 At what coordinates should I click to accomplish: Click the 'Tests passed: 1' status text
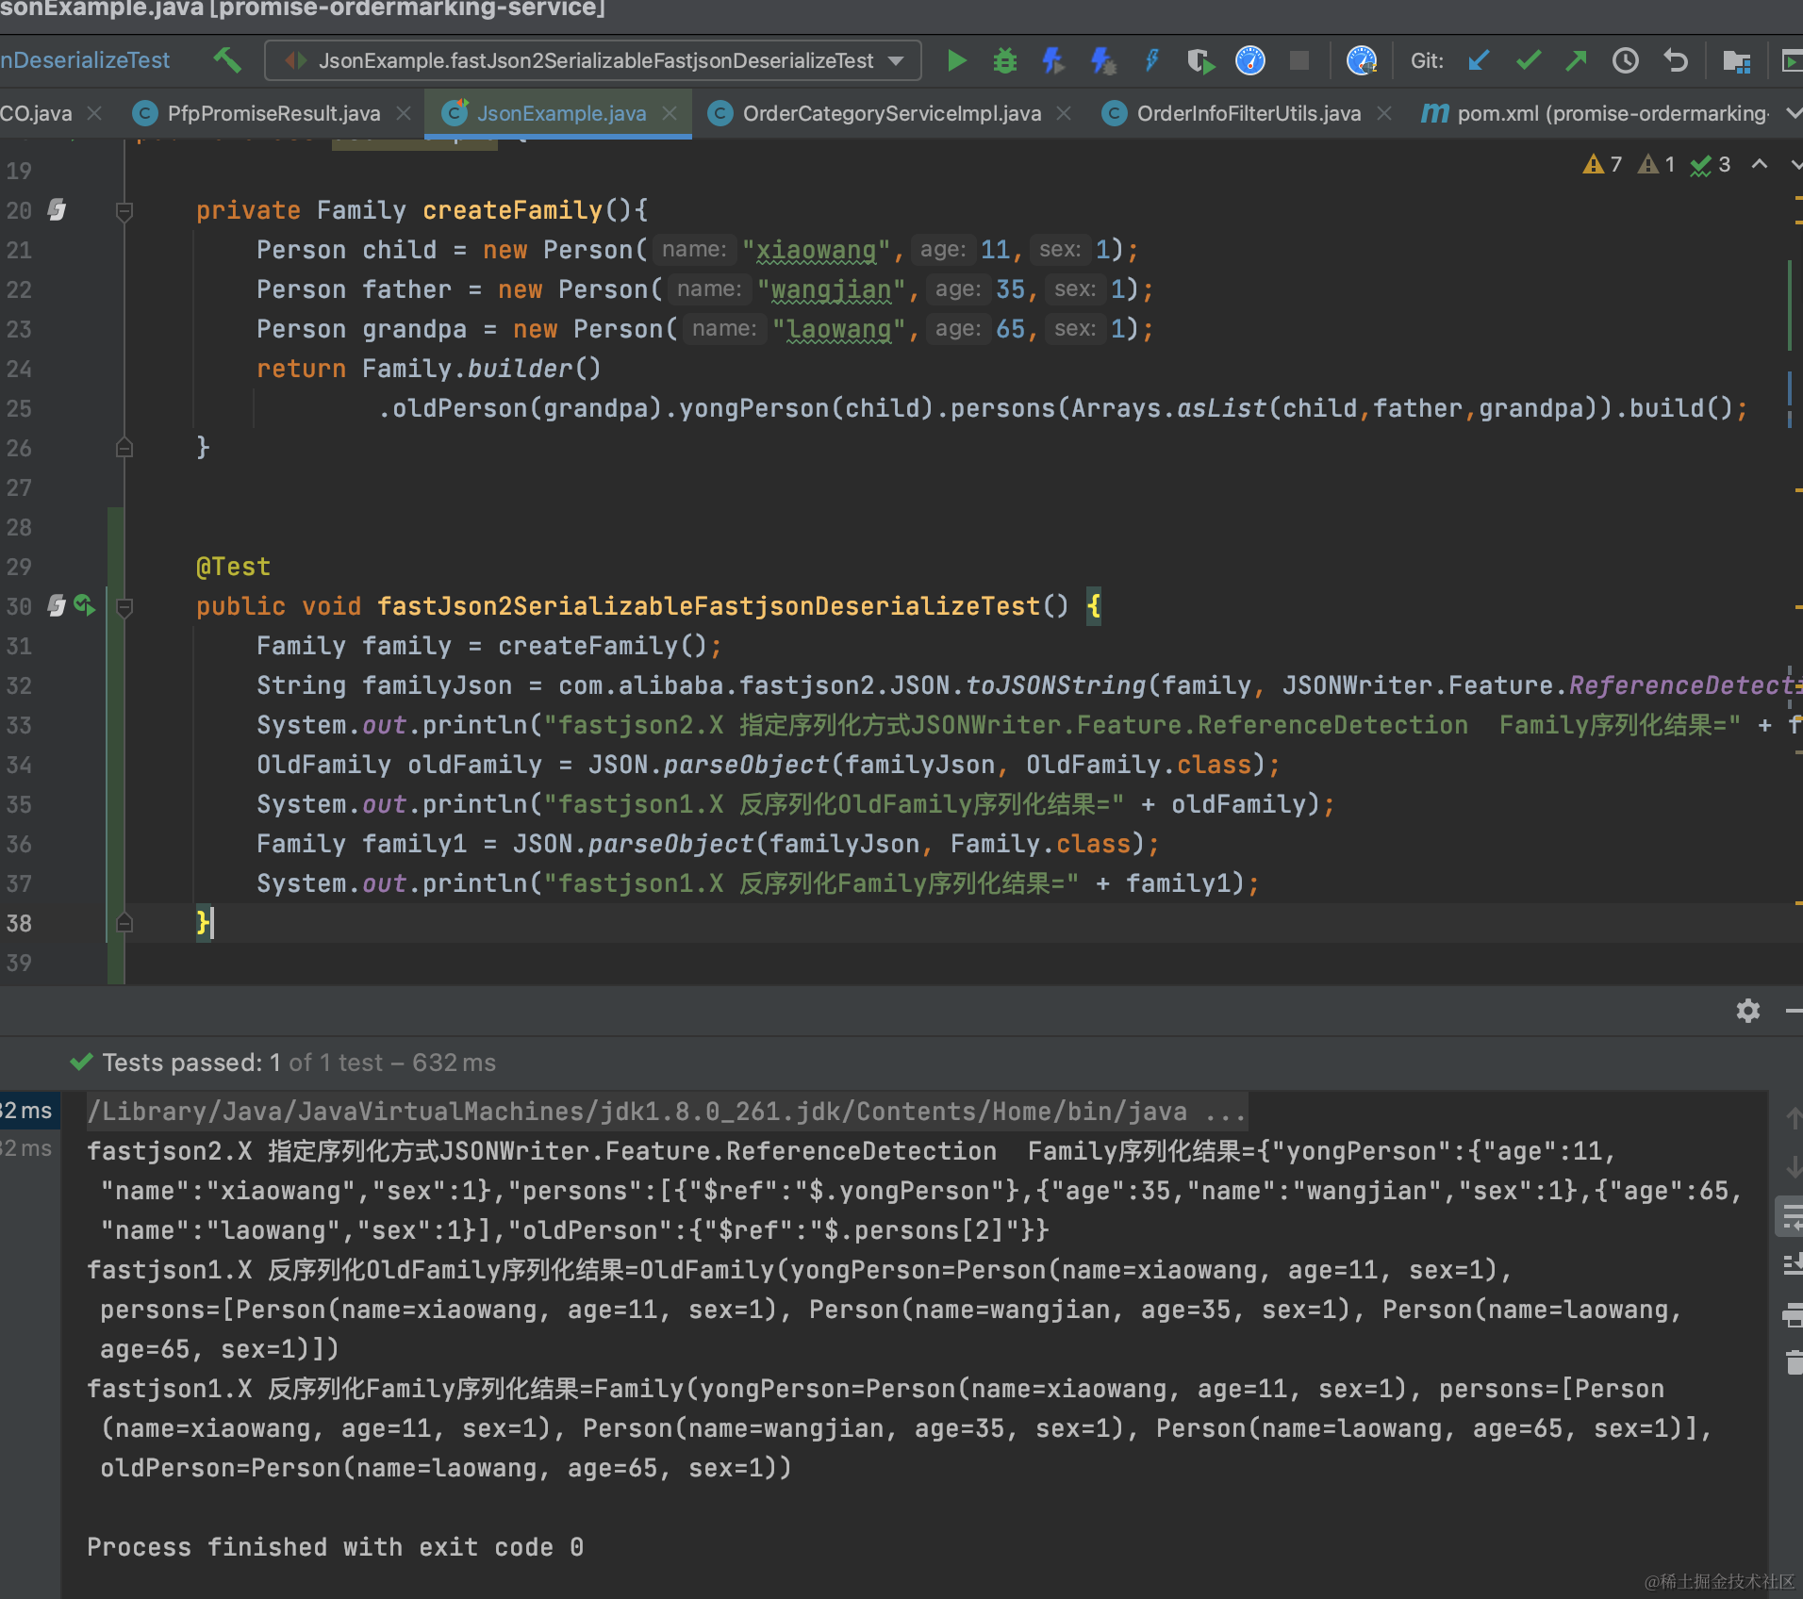[x=191, y=1063]
